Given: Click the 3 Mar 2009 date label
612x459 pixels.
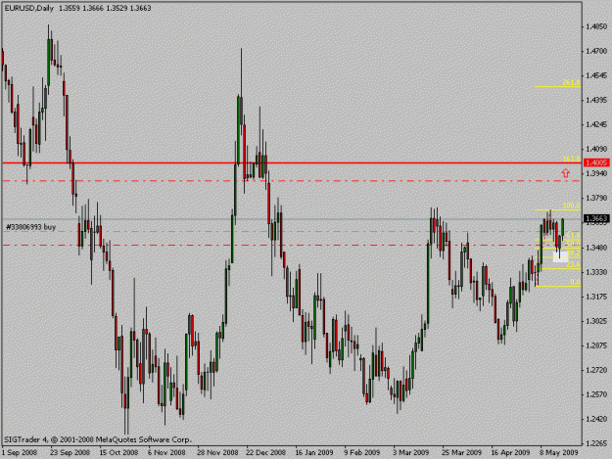Looking at the screenshot, I should (x=411, y=453).
